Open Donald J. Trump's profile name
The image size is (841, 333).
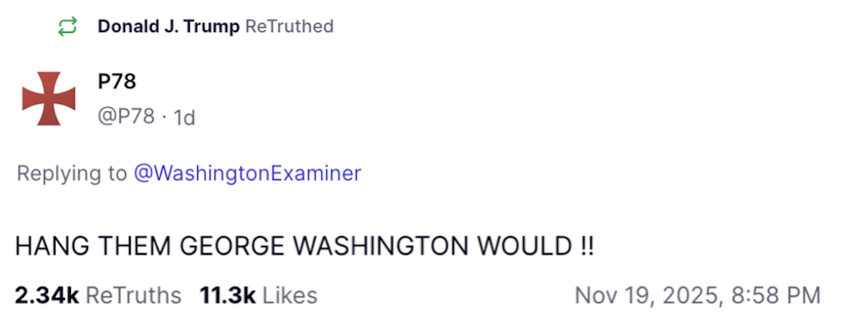[168, 27]
